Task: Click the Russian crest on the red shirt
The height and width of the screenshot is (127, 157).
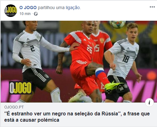Action: [x=102, y=40]
